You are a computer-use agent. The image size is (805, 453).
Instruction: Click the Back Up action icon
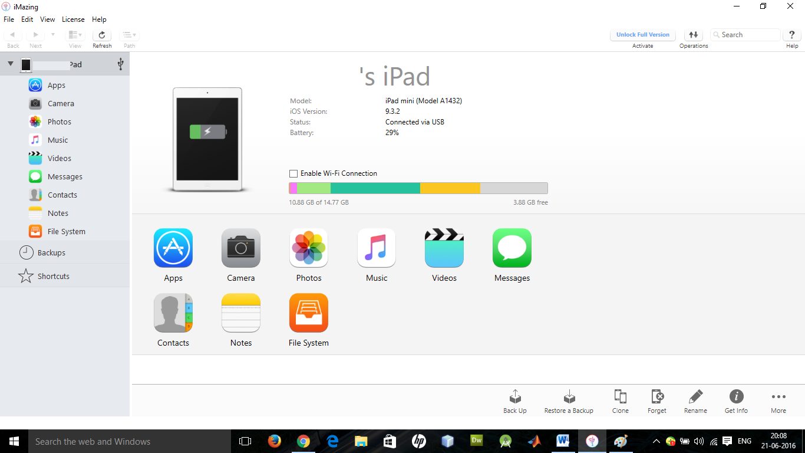pos(515,396)
